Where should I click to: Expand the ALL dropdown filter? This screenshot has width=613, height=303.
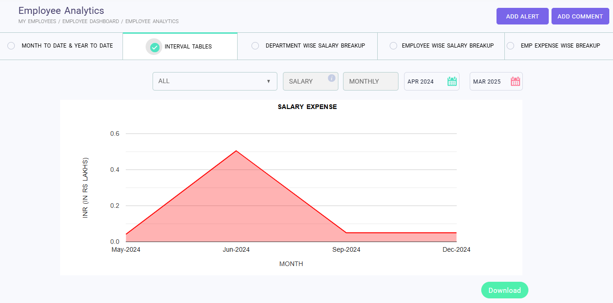coord(215,81)
